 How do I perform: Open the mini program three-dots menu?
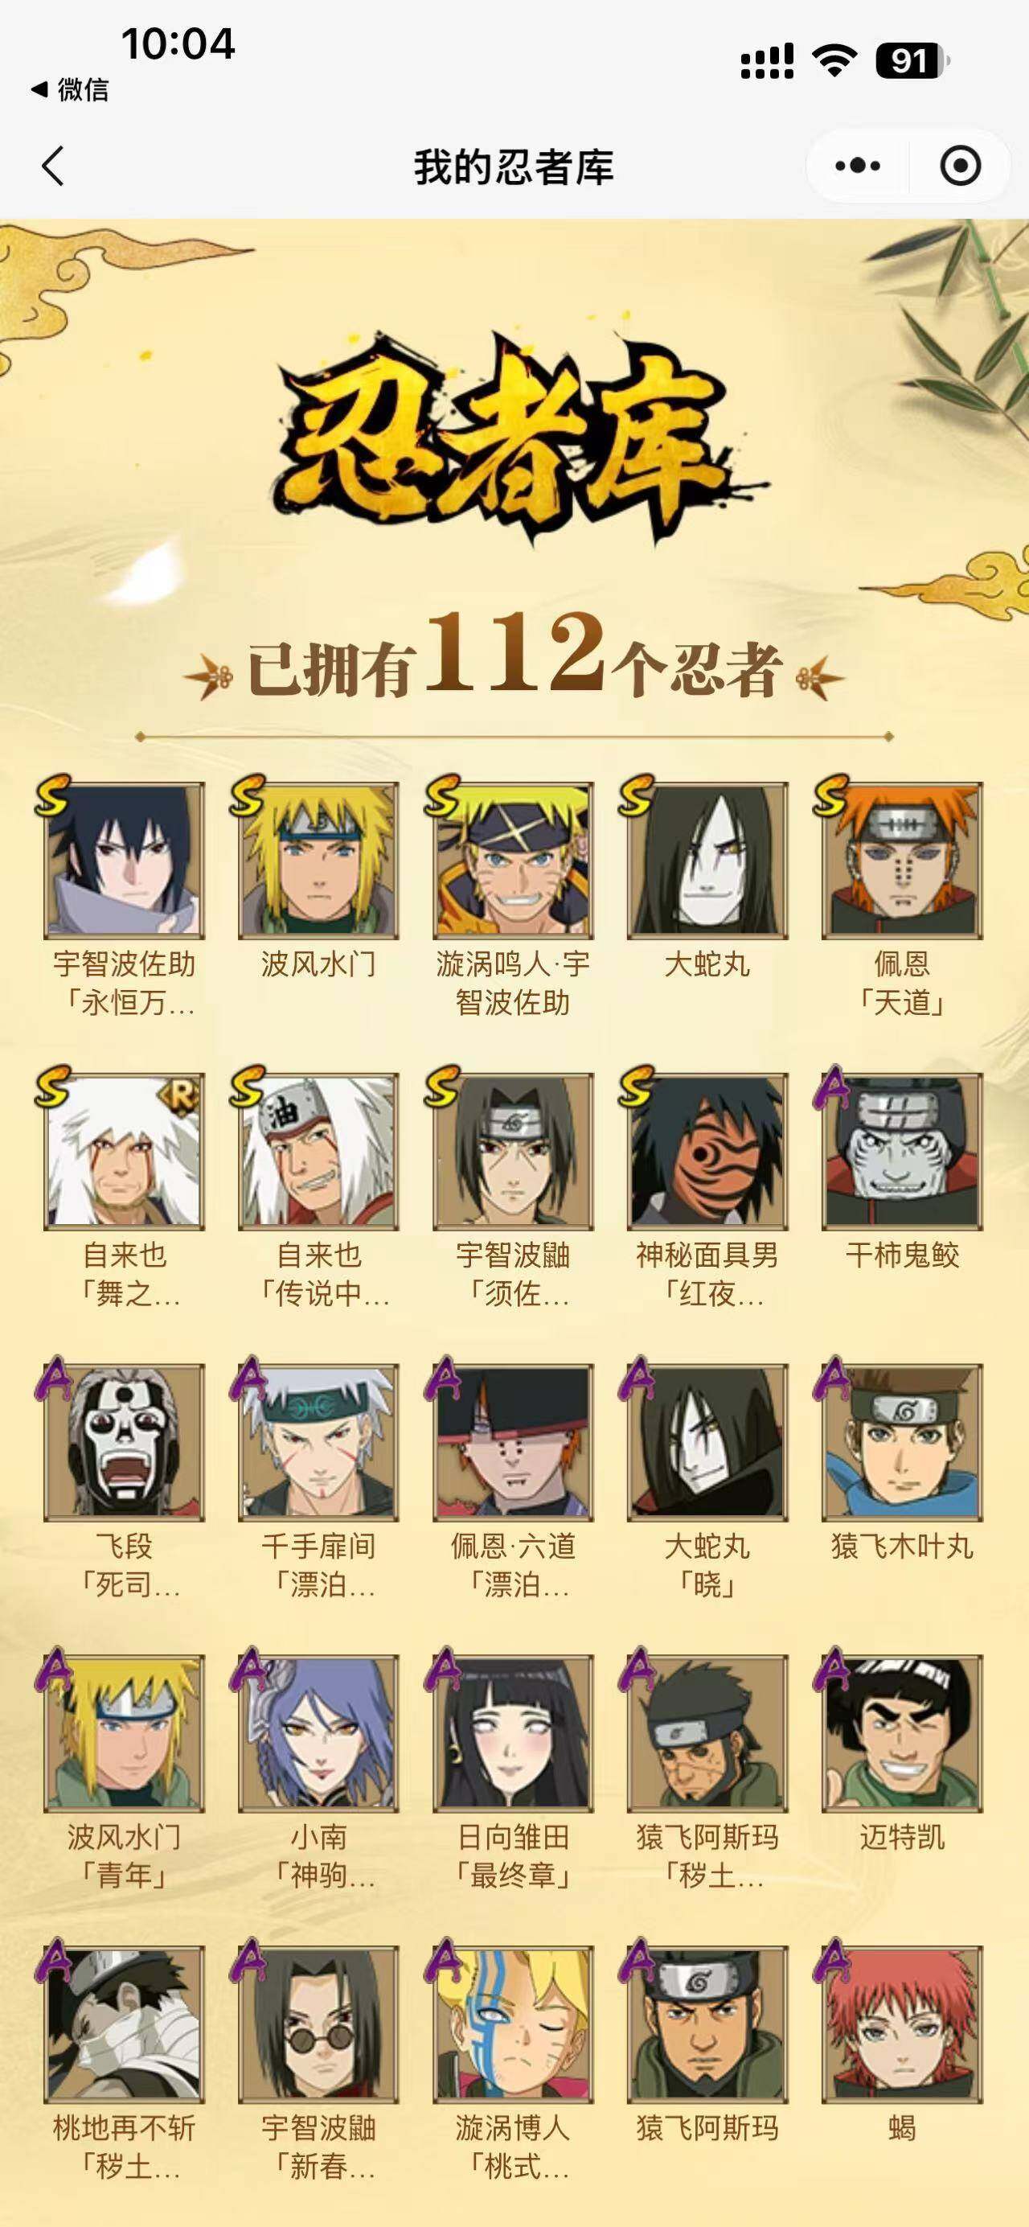coord(857,166)
